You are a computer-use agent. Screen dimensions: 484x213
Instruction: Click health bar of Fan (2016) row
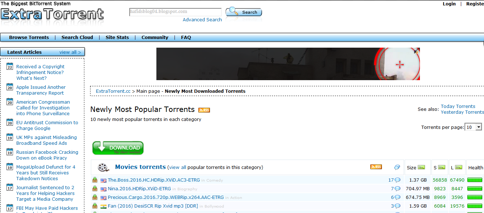[x=475, y=206]
